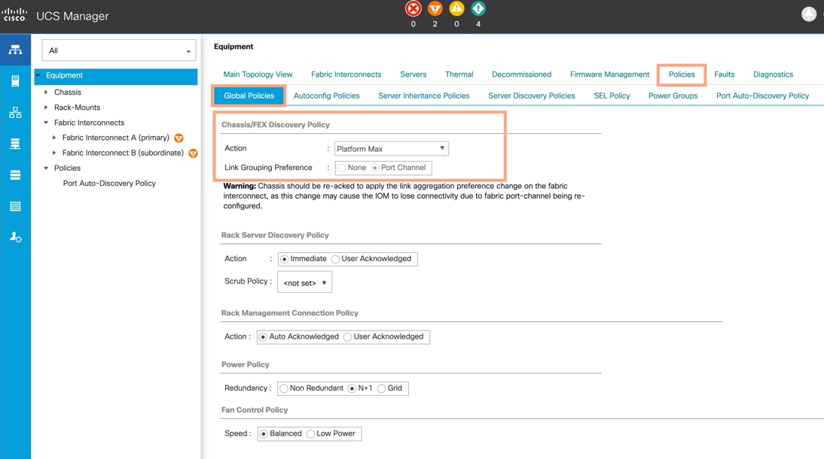
Task: Open the SAN sidebar icon
Action: [x=15, y=144]
